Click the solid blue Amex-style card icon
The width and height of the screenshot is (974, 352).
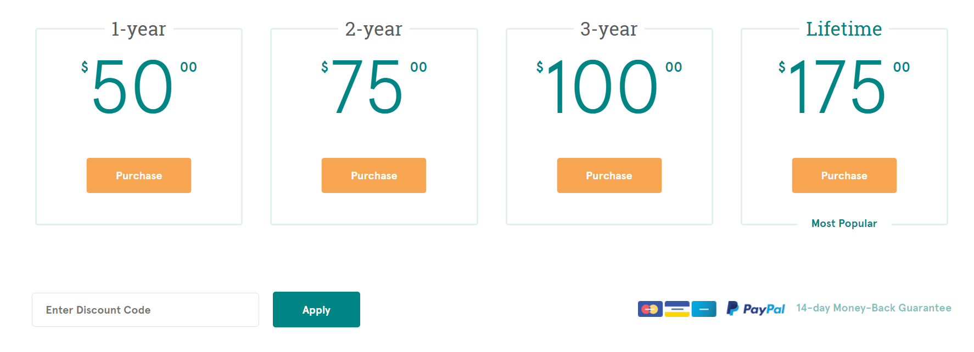pyautogui.click(x=704, y=309)
